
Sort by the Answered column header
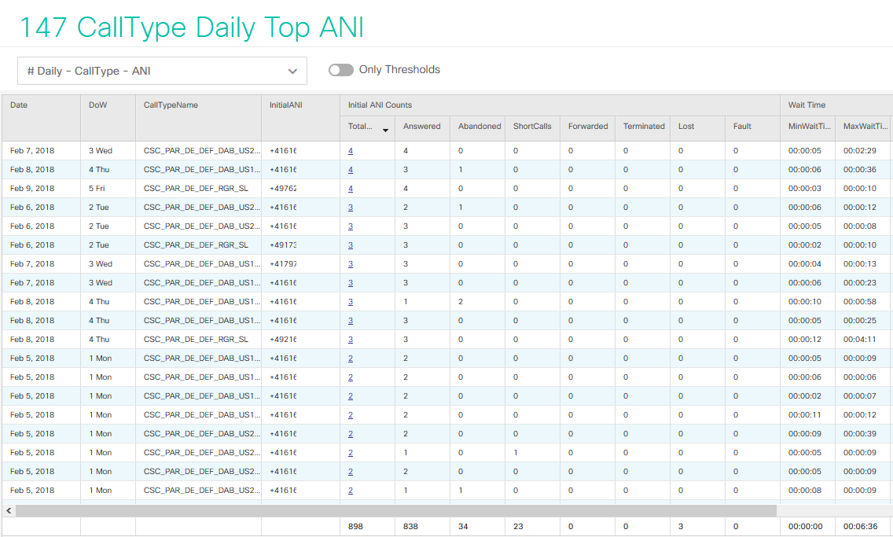tap(422, 127)
